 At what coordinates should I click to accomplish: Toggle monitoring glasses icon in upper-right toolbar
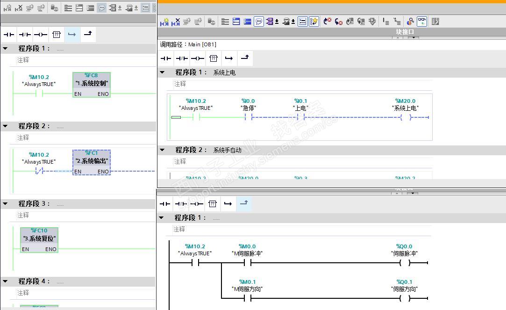(x=422, y=22)
